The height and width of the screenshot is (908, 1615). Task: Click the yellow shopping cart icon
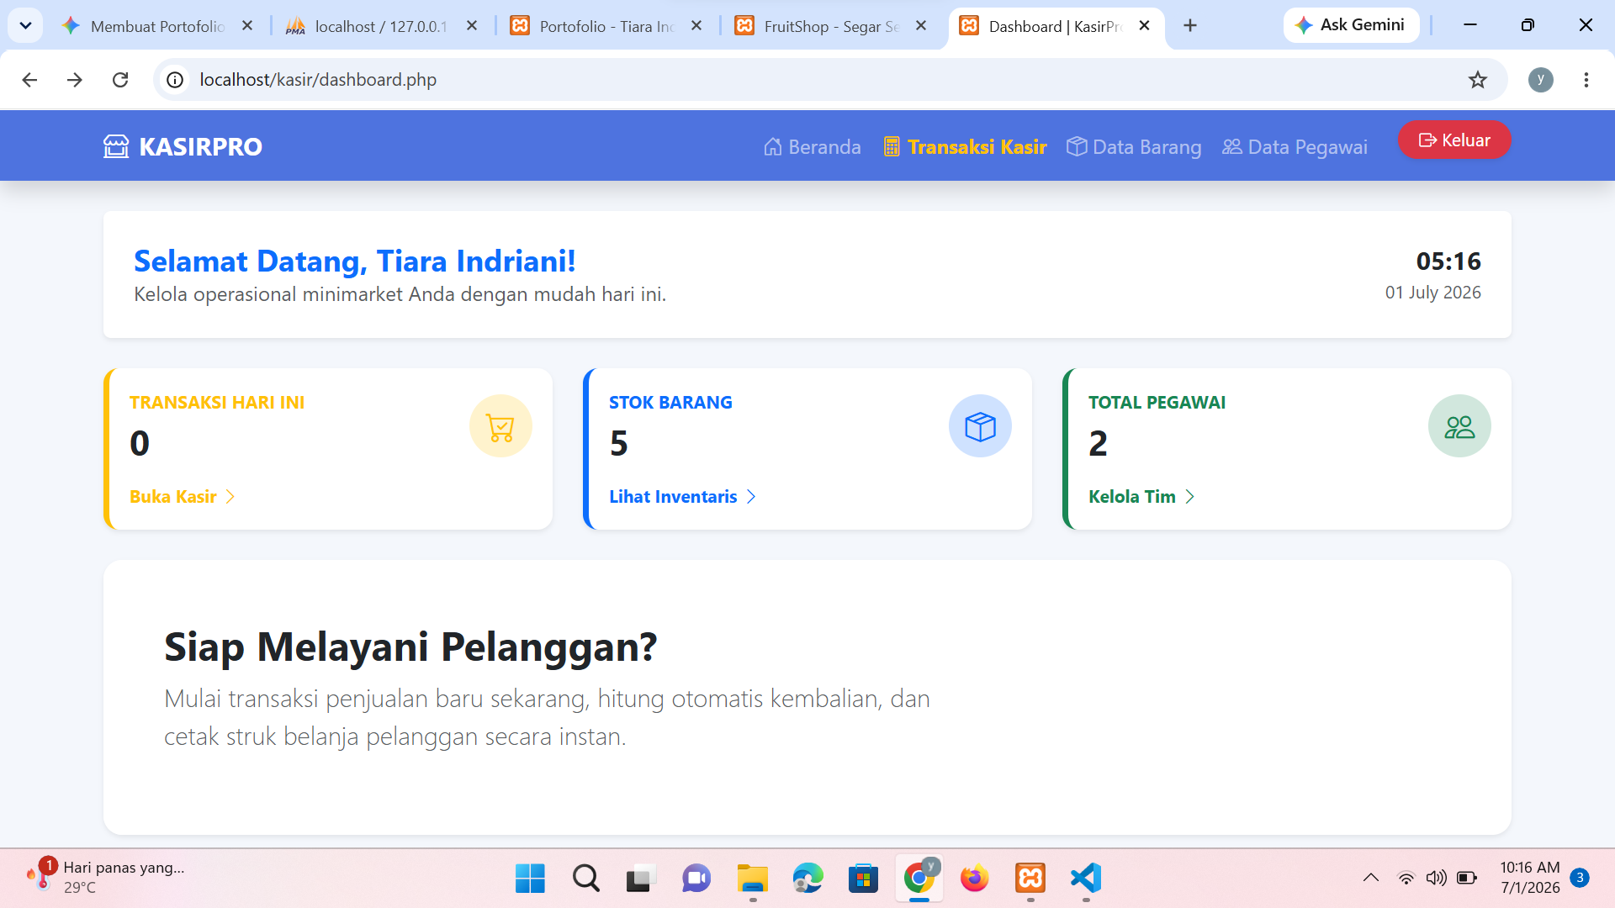(x=500, y=426)
